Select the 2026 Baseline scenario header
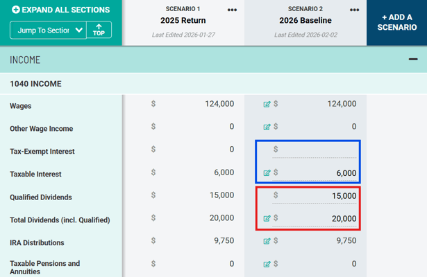Screen dimensions: 427x277 point(305,21)
